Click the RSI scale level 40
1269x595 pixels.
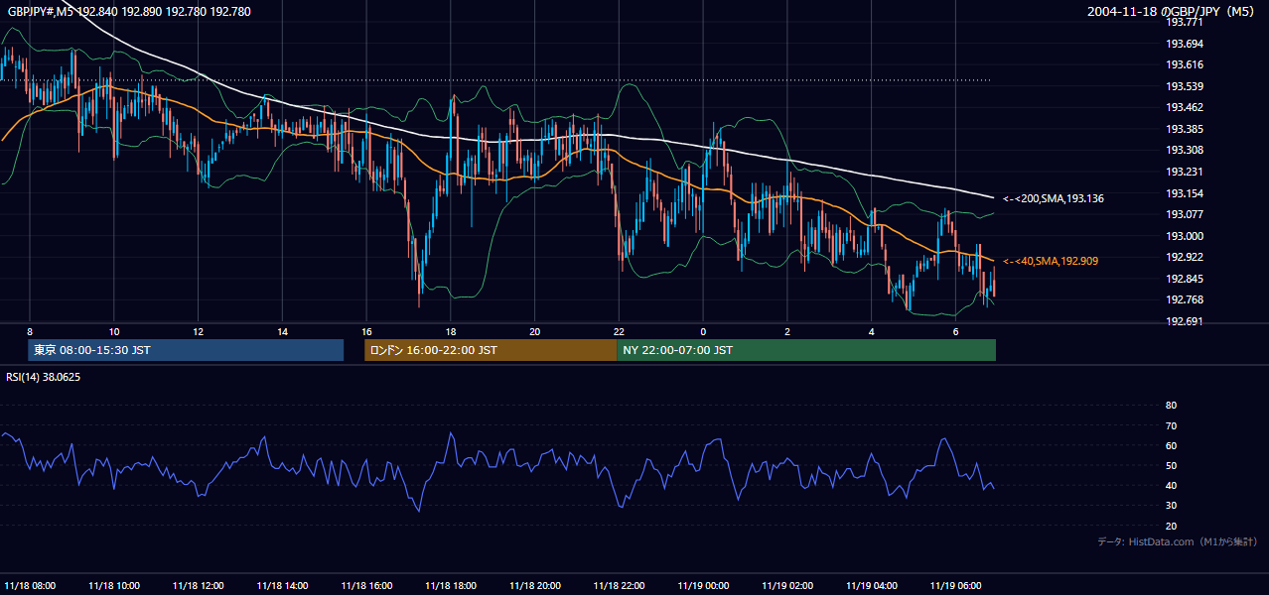[x=1171, y=486]
